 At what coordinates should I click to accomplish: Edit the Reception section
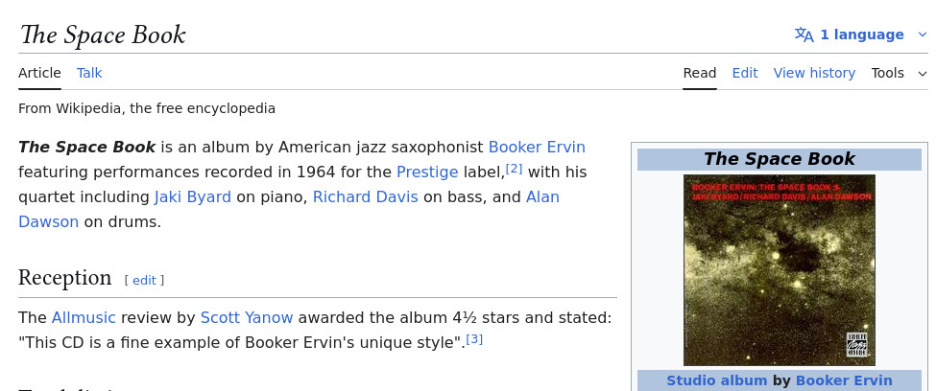(x=144, y=280)
